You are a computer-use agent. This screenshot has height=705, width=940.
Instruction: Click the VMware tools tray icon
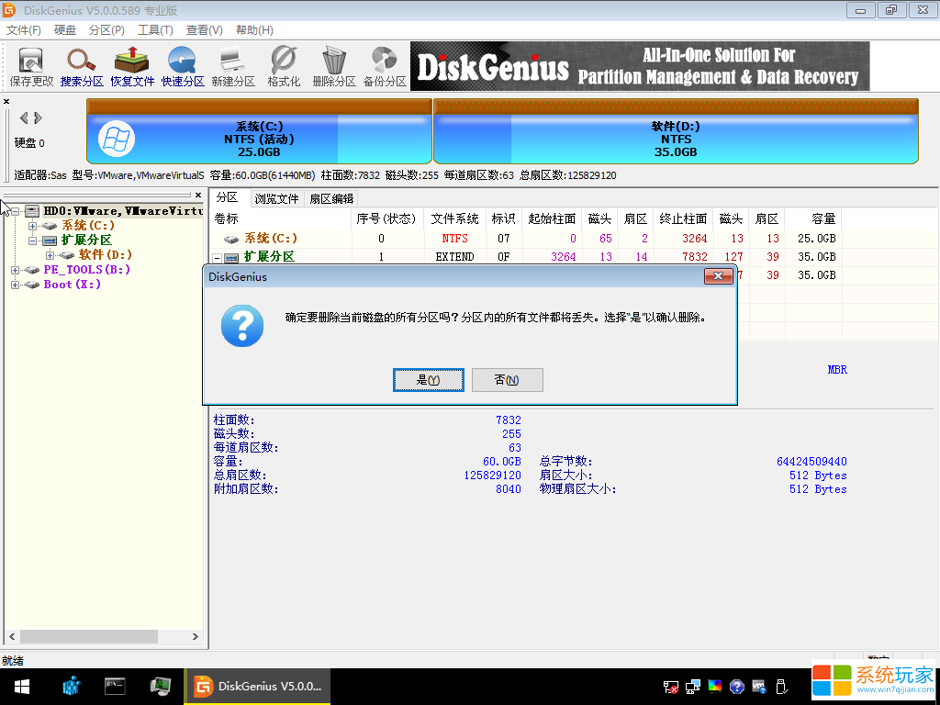click(x=759, y=687)
